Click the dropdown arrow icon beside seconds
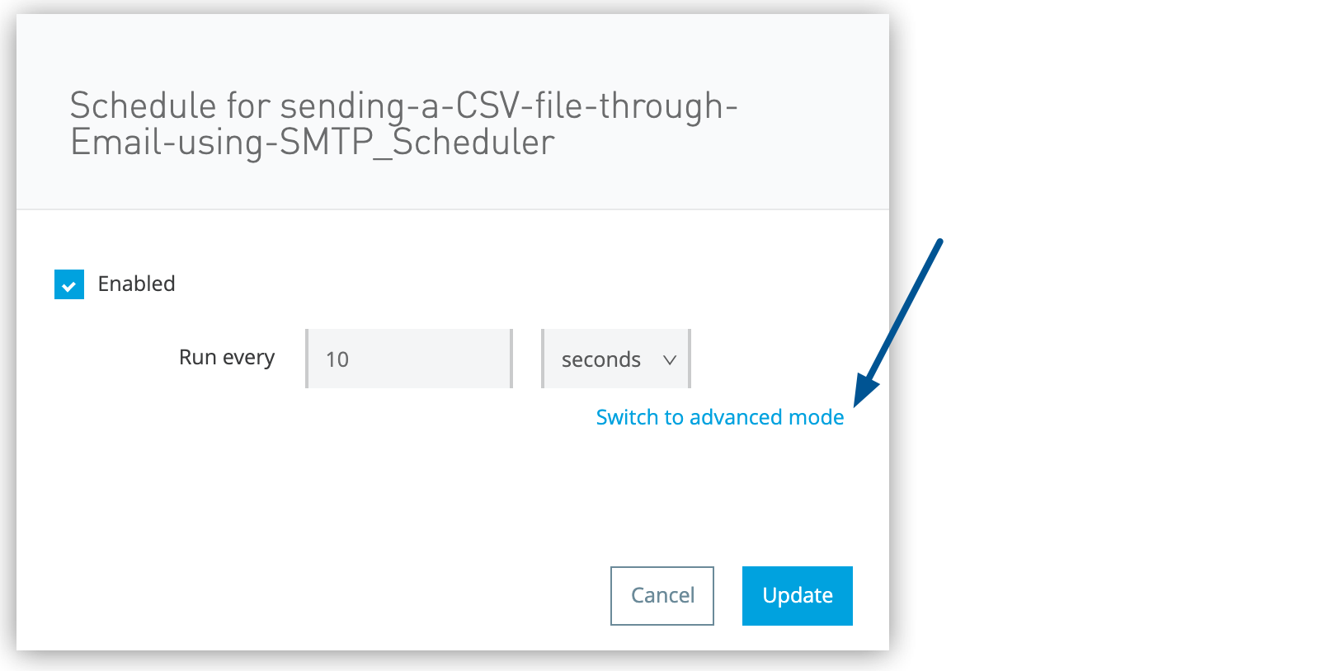This screenshot has height=671, width=1323. (671, 359)
